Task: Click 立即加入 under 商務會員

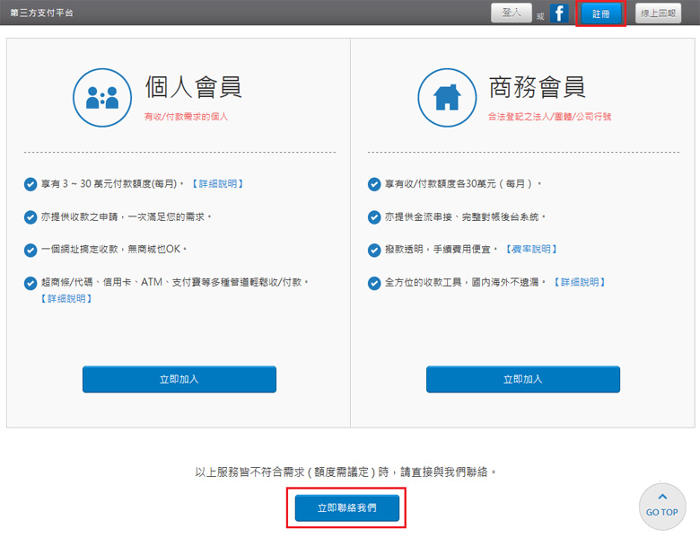Action: coord(523,379)
